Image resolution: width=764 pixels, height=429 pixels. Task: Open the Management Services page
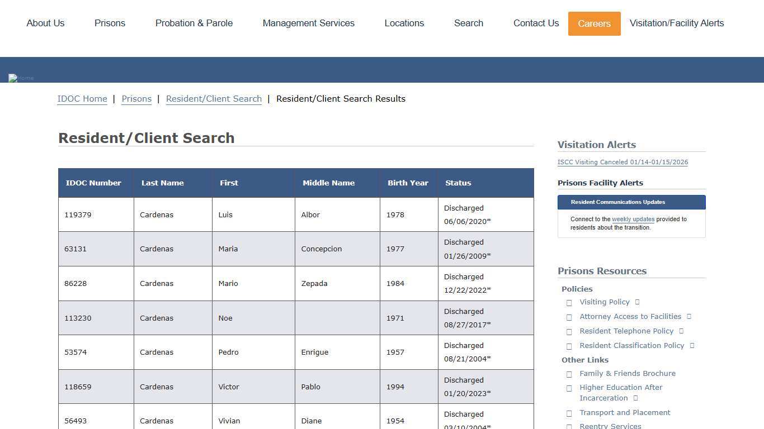pos(308,23)
